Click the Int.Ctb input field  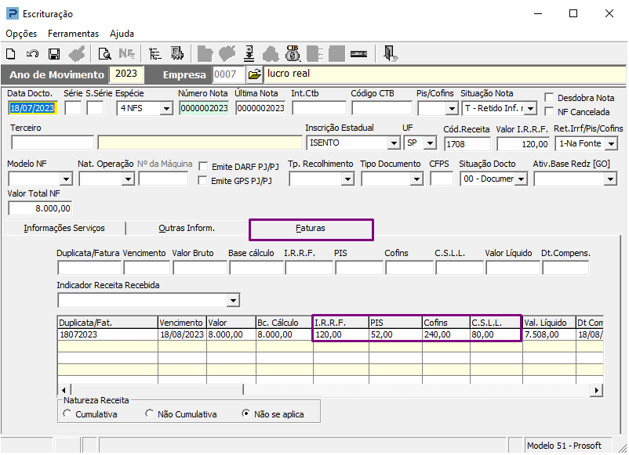click(319, 108)
